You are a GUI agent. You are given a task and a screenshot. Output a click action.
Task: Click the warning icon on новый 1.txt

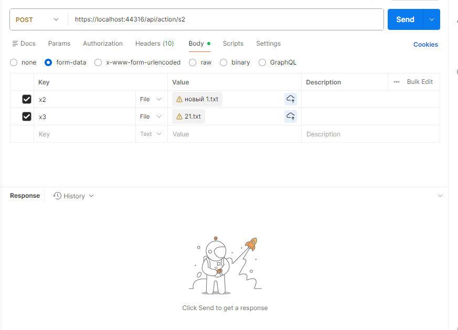[179, 99]
